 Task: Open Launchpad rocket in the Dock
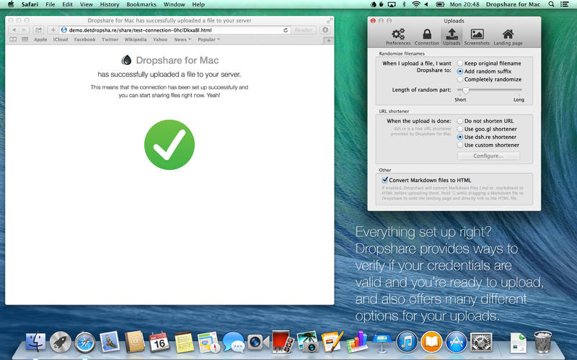(x=61, y=343)
